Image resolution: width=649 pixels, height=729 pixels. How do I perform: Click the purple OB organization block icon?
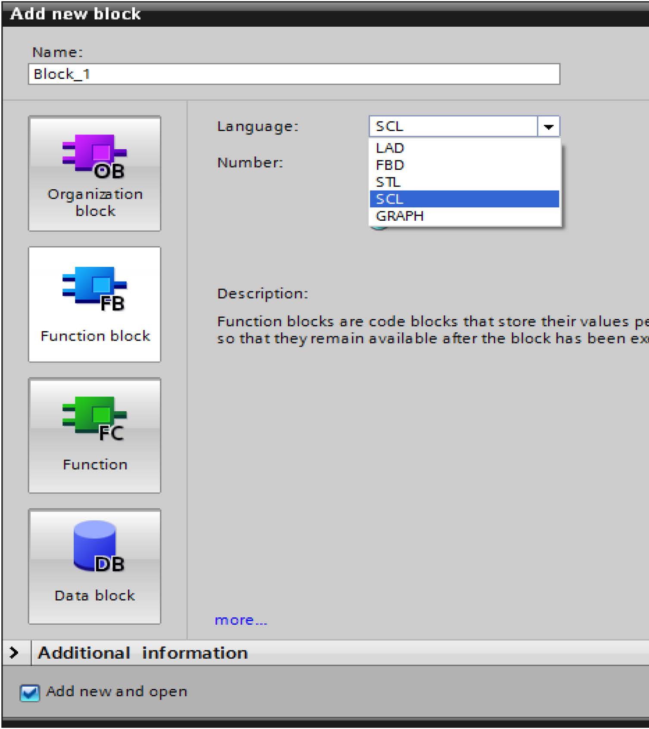[94, 156]
